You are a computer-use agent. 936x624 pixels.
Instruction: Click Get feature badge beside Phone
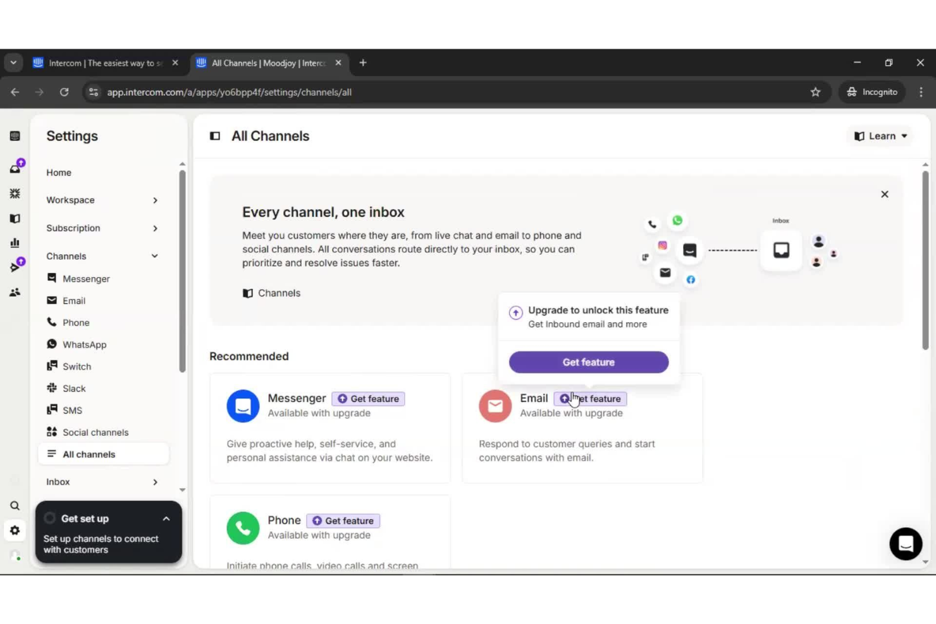tap(343, 521)
